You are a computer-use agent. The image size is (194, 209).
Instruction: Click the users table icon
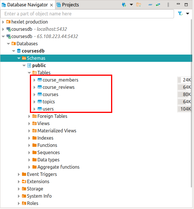(x=40, y=109)
